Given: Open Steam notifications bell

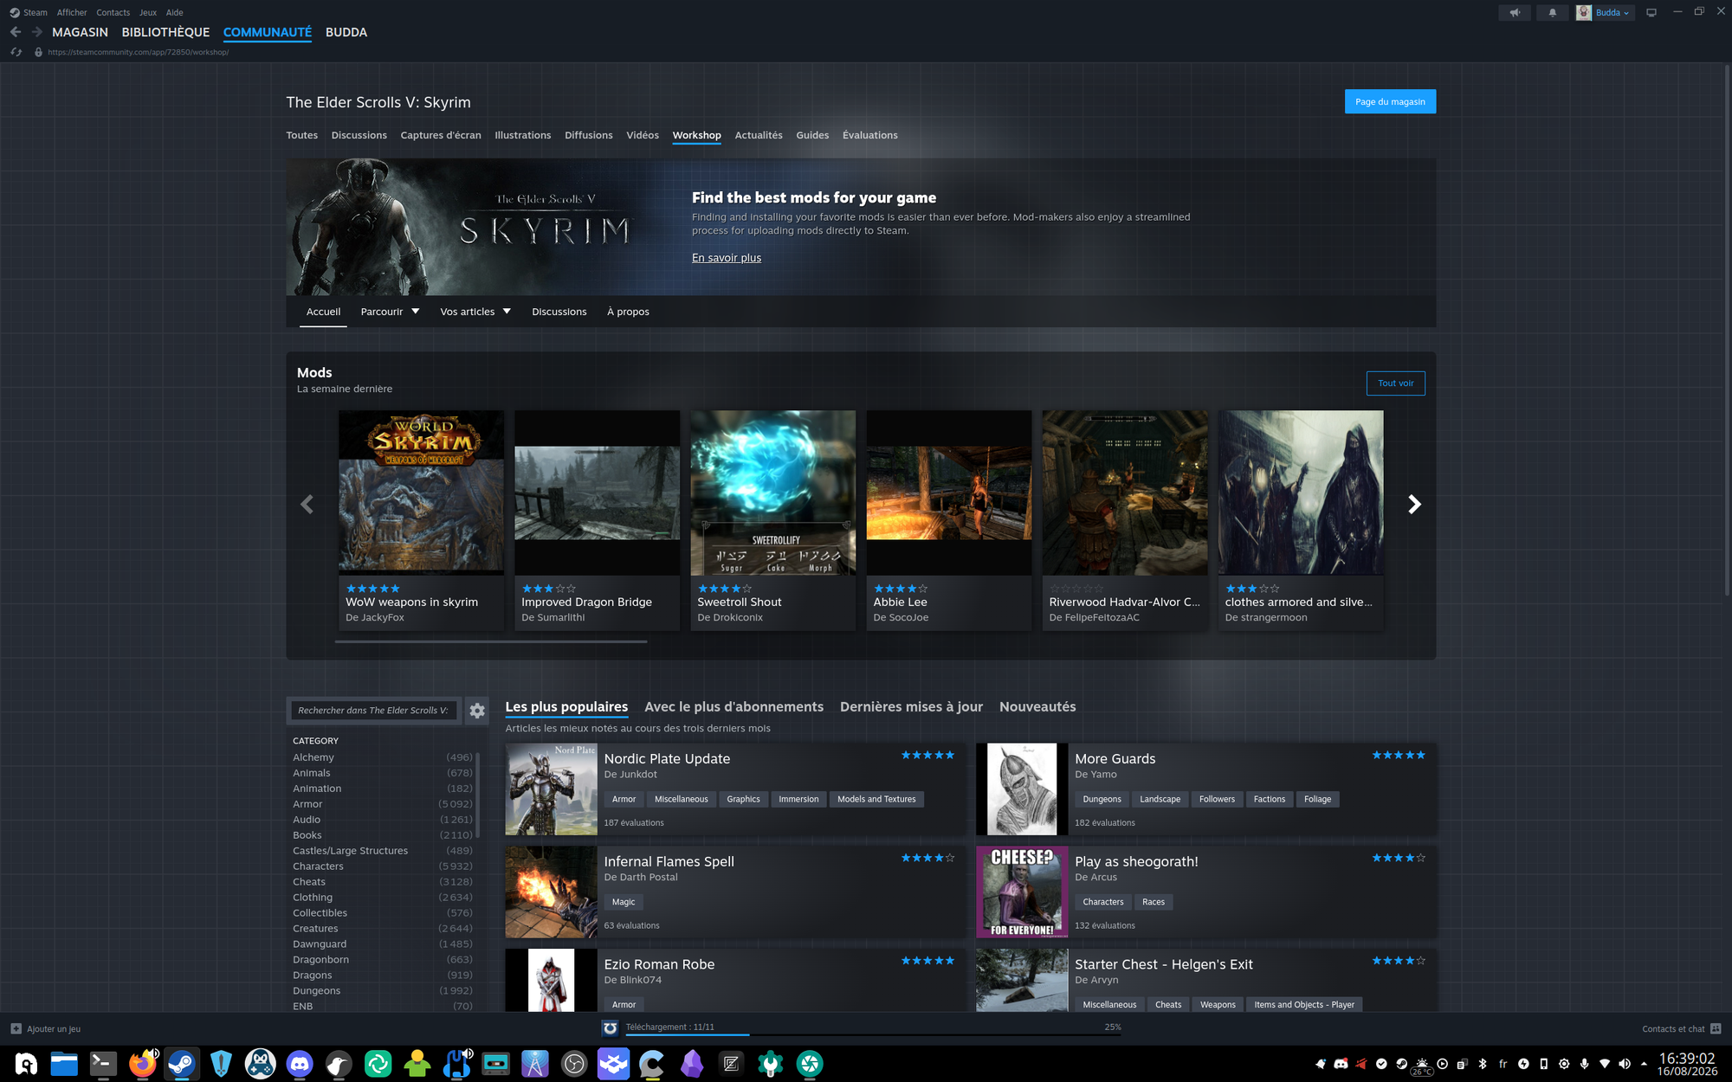Looking at the screenshot, I should [1552, 12].
